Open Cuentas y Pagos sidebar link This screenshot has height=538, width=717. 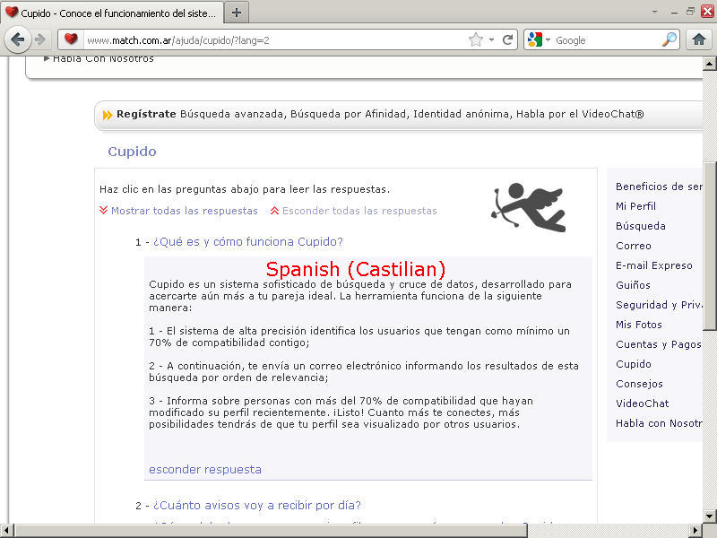coord(659,344)
